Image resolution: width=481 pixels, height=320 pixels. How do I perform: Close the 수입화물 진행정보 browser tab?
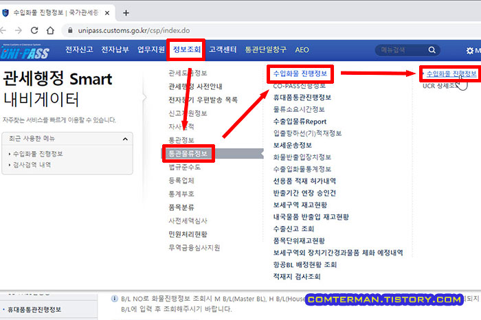click(107, 13)
